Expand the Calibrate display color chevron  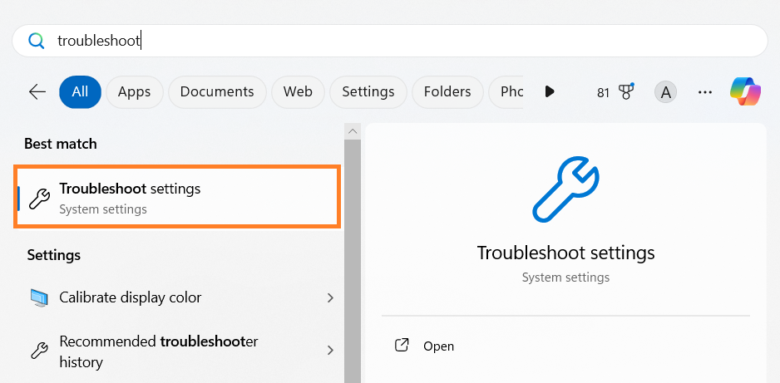click(330, 297)
